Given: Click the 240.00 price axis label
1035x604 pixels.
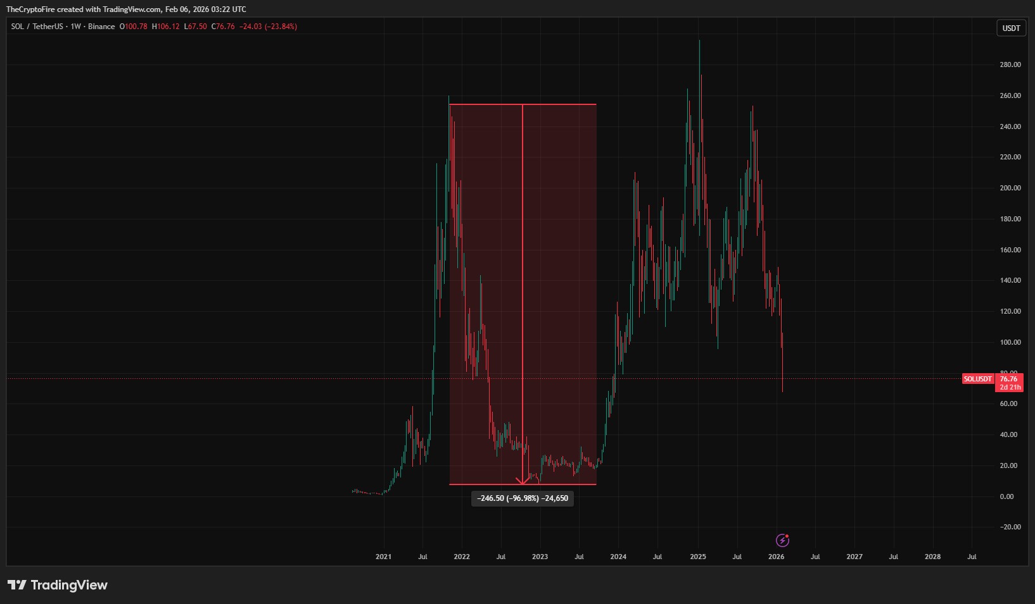Looking at the screenshot, I should click(x=1010, y=126).
